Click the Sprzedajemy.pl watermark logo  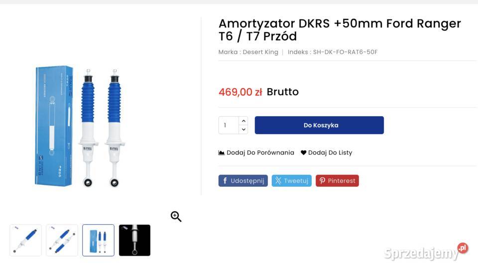click(x=426, y=252)
